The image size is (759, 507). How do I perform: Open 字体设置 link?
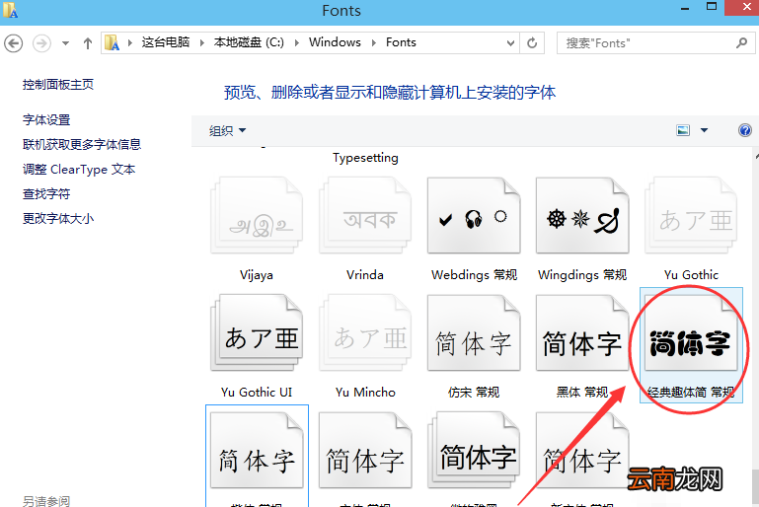click(x=46, y=120)
